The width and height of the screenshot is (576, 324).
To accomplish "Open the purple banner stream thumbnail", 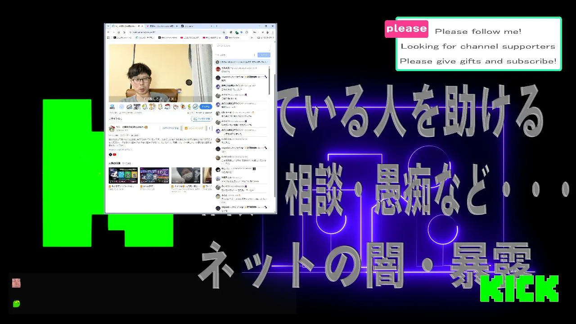I will [x=154, y=175].
